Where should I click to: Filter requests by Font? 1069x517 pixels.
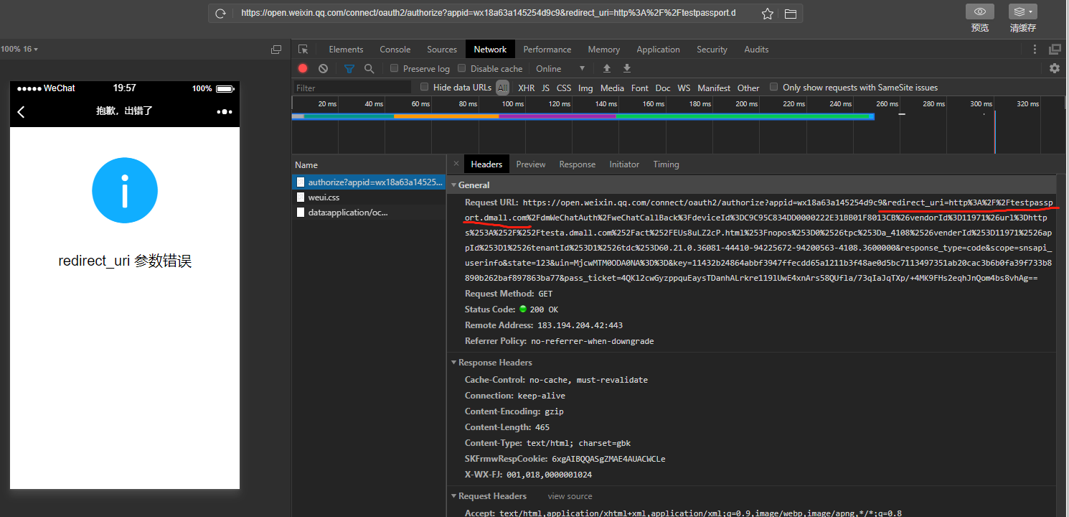(x=640, y=88)
